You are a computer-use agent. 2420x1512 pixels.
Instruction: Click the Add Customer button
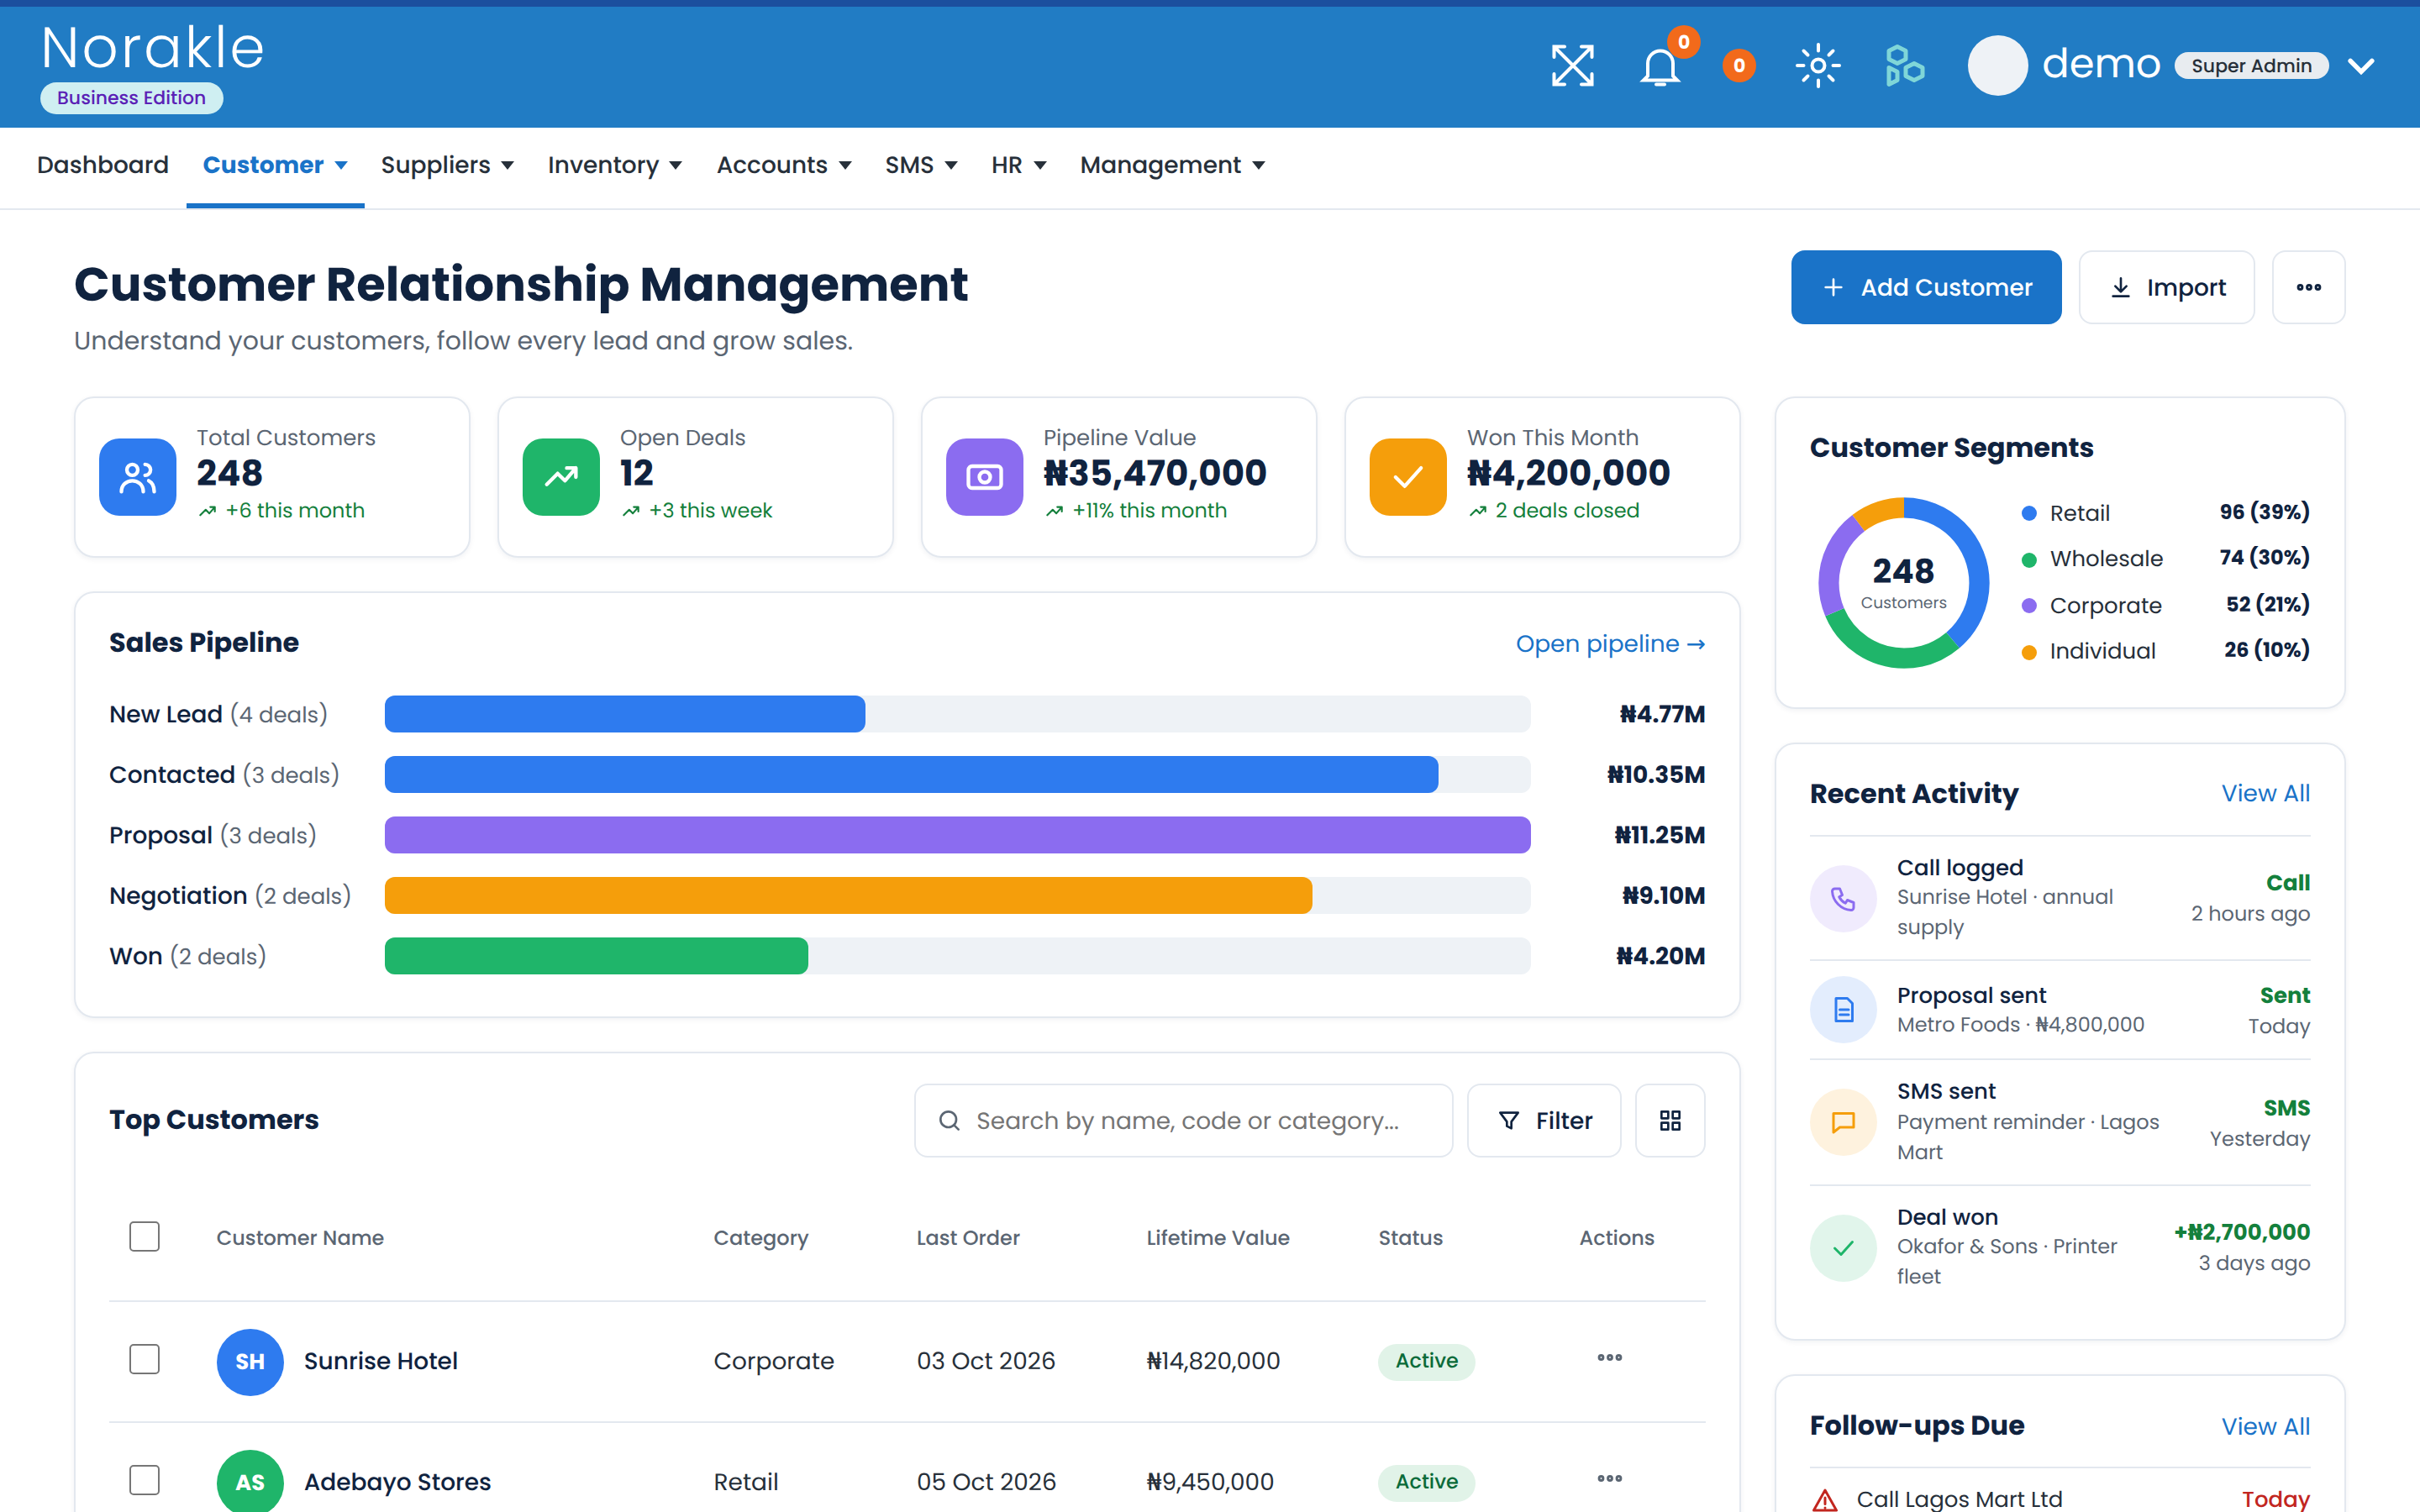[x=1926, y=287]
